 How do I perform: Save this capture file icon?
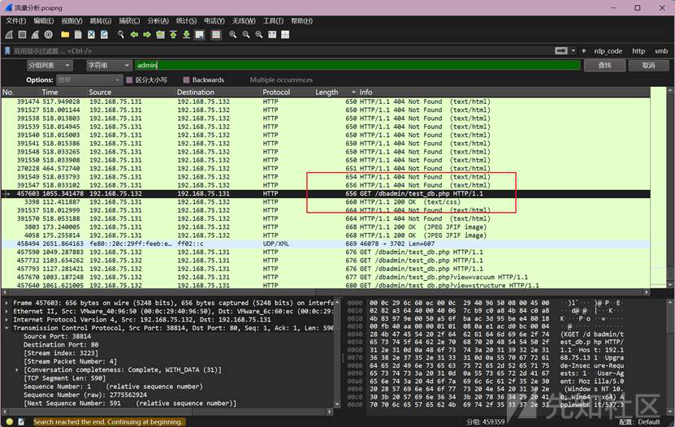[78, 34]
